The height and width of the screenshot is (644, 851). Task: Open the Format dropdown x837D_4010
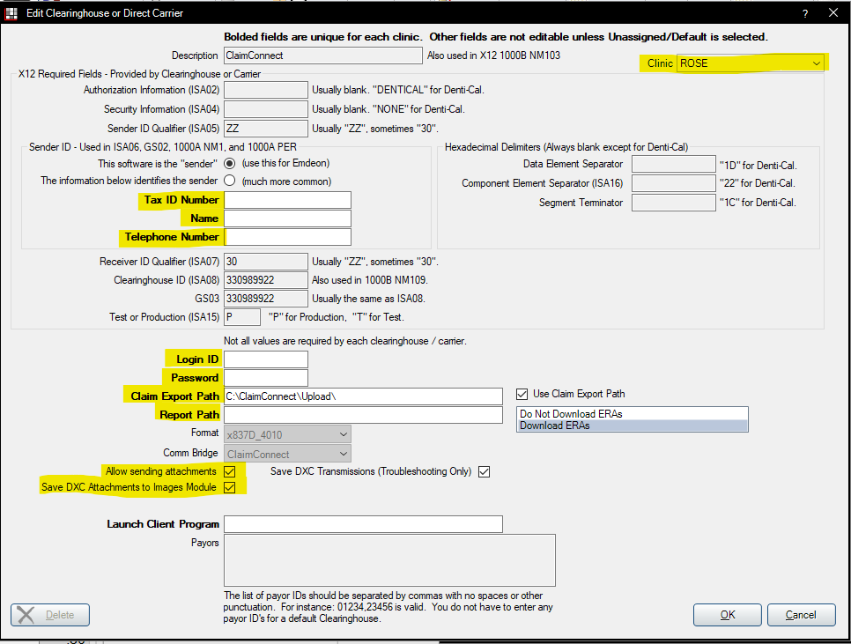[x=287, y=434]
